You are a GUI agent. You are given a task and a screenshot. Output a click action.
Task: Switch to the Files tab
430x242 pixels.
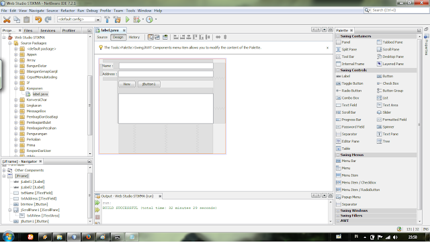pyautogui.click(x=28, y=30)
